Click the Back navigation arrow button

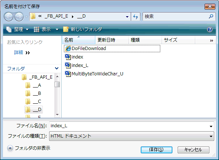coord(8,17)
